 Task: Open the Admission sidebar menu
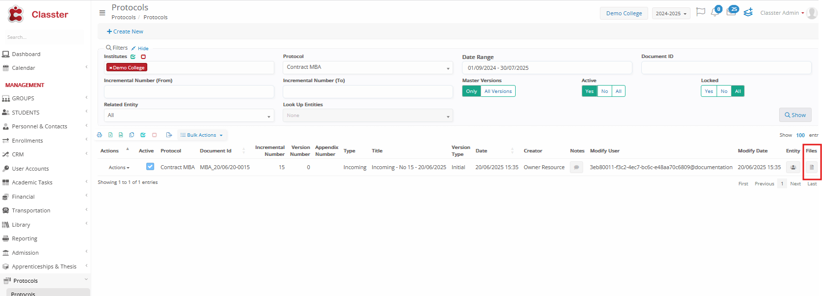pos(26,253)
